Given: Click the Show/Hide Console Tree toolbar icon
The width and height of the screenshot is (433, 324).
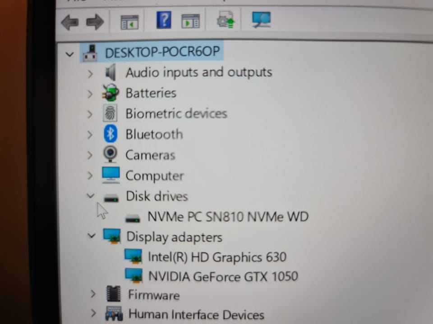Looking at the screenshot, I should pos(129,22).
